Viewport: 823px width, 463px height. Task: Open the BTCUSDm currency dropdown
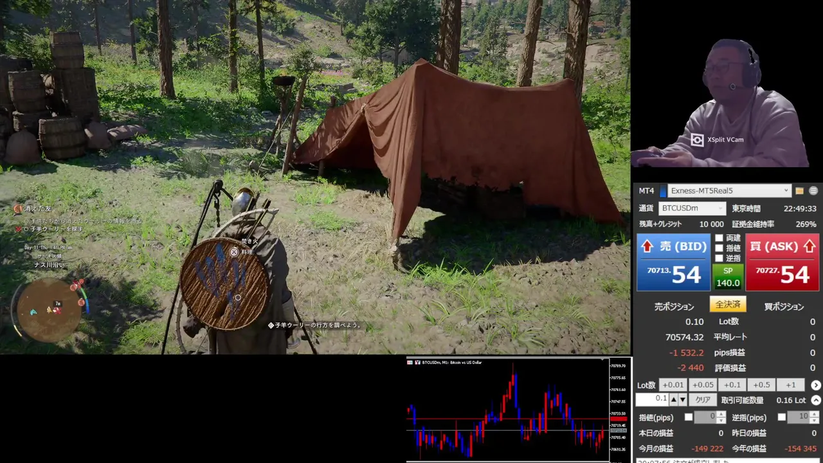coord(692,208)
